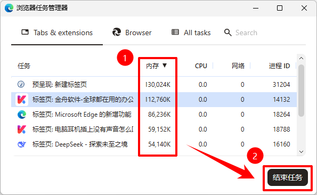Screen dimensions: 317x195
Task: Click the icon of the 电脑耳机插上没有声音 row
Action: pos(22,129)
